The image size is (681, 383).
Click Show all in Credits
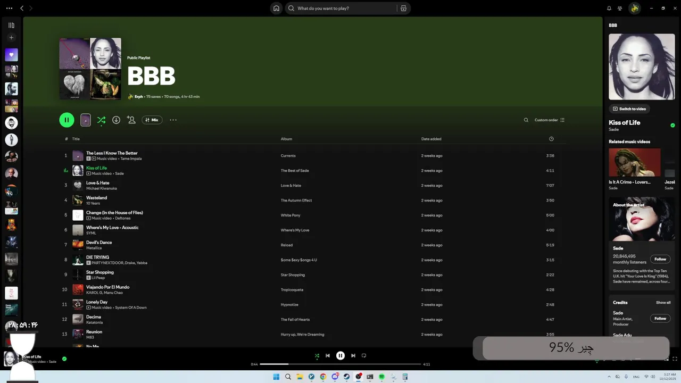pos(663,303)
